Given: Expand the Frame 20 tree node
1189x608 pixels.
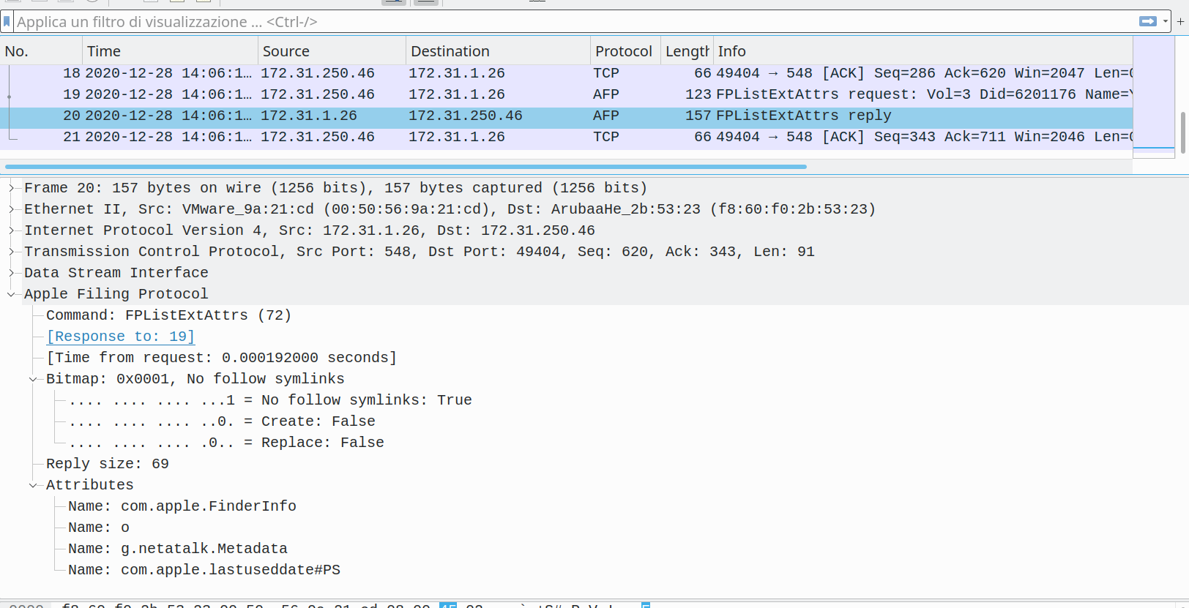Looking at the screenshot, I should coord(11,188).
